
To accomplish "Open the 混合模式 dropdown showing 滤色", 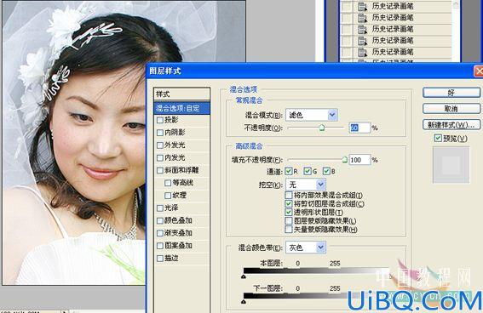I will [312, 115].
